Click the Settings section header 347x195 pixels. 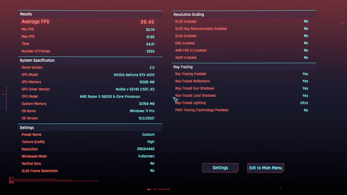pyautogui.click(x=90, y=128)
